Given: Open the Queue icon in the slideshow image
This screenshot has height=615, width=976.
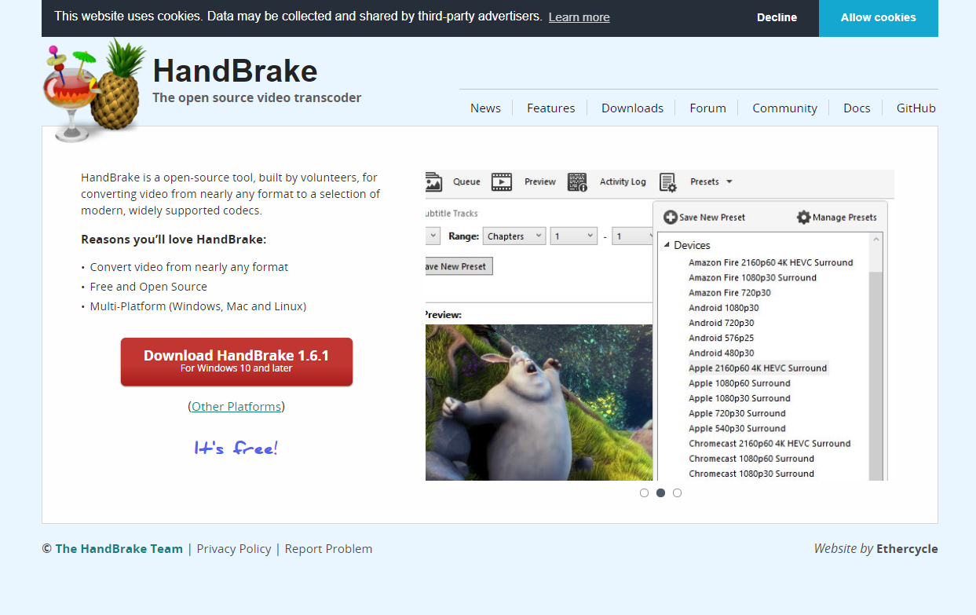Looking at the screenshot, I should point(433,182).
